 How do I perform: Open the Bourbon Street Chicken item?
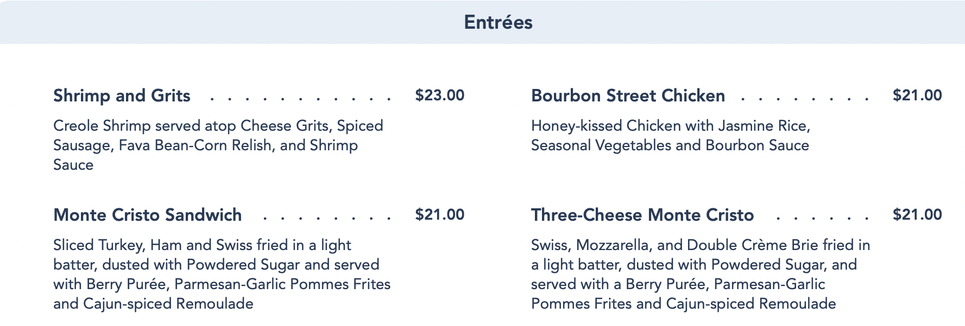628,95
